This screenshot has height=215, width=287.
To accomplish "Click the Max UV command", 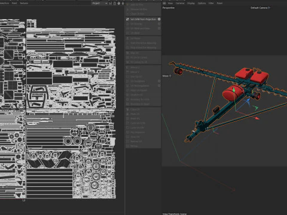I will [x=143, y=119].
